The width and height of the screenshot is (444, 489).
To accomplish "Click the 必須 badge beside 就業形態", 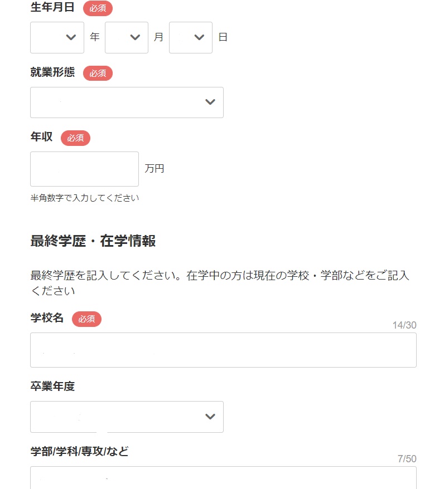I will click(98, 74).
